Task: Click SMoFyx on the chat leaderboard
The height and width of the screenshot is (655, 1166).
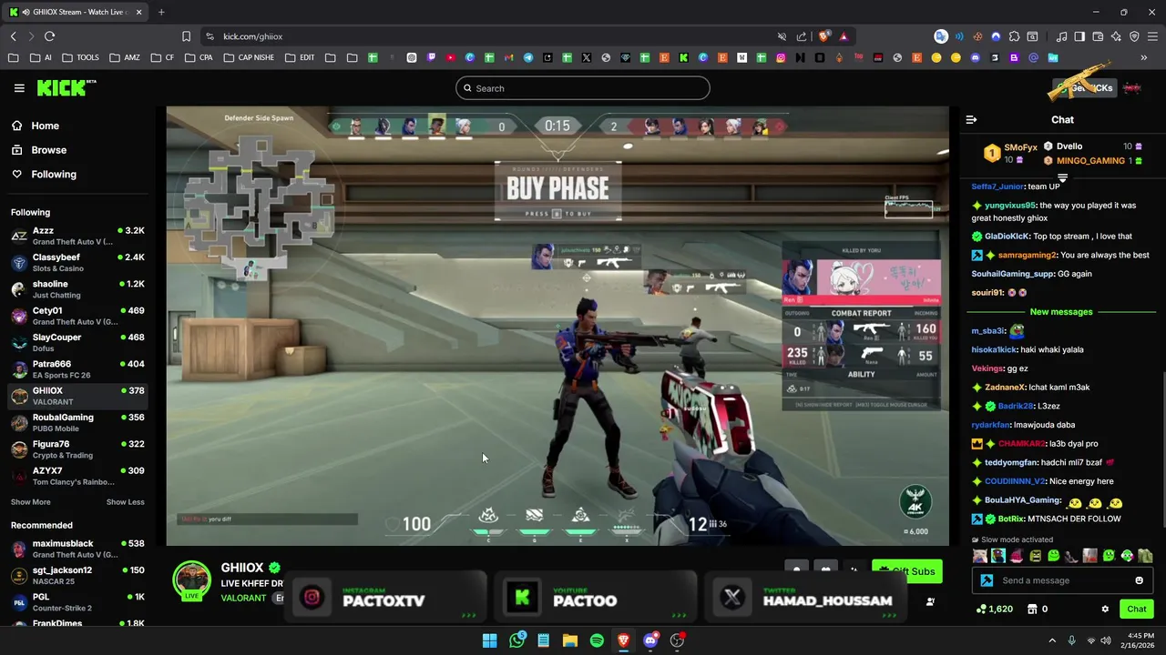Action: [1020, 147]
